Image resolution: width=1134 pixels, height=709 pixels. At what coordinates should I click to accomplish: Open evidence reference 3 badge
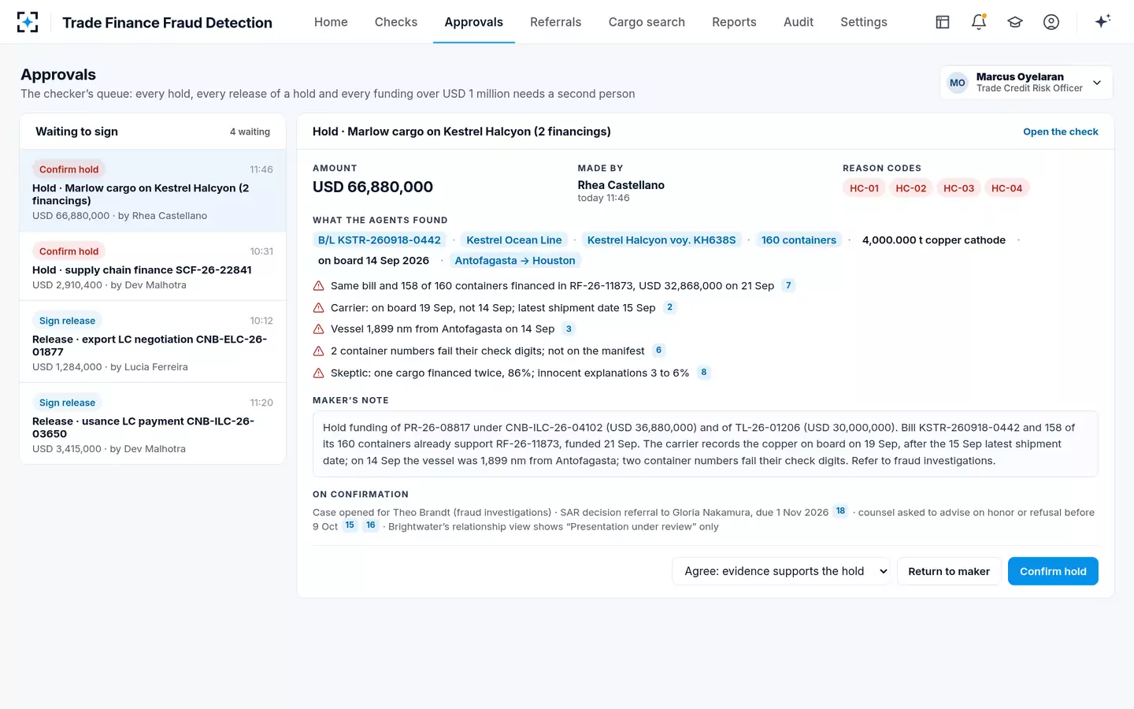pyautogui.click(x=569, y=329)
